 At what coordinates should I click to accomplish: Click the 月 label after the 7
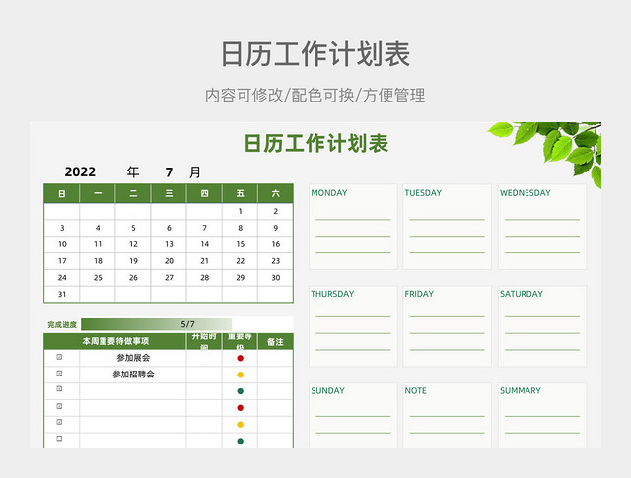195,172
